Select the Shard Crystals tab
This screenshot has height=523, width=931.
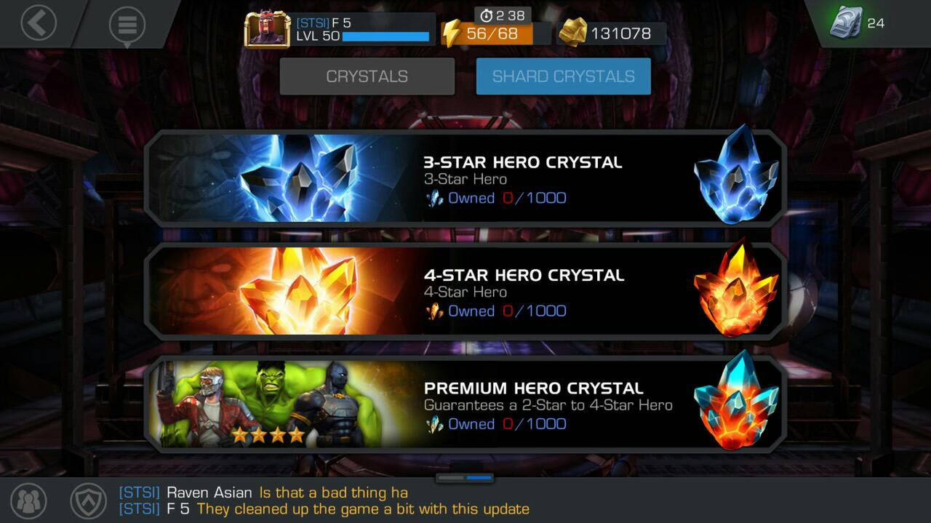click(x=563, y=76)
